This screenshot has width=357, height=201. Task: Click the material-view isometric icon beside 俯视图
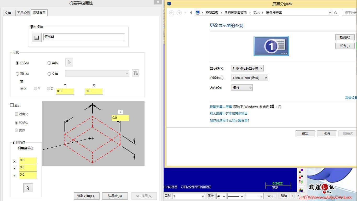(36, 37)
